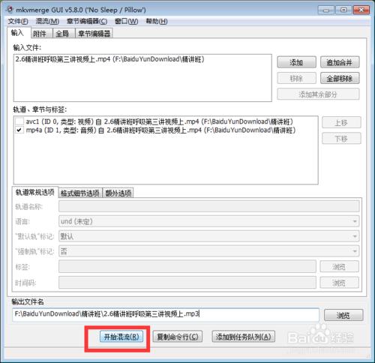Click the 追加合并 button
375x363 pixels.
coord(340,62)
